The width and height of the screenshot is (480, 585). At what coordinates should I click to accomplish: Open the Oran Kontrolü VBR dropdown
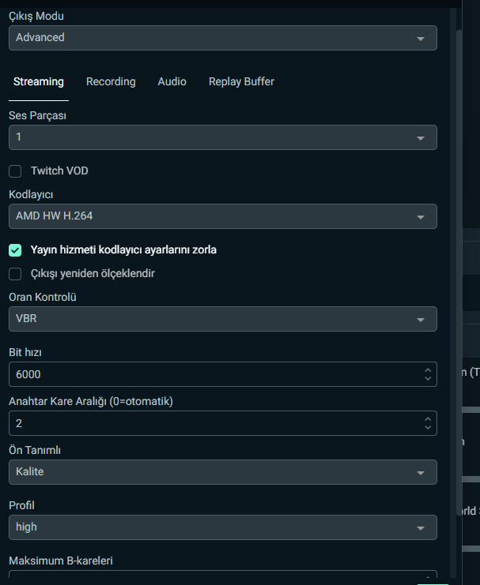222,319
